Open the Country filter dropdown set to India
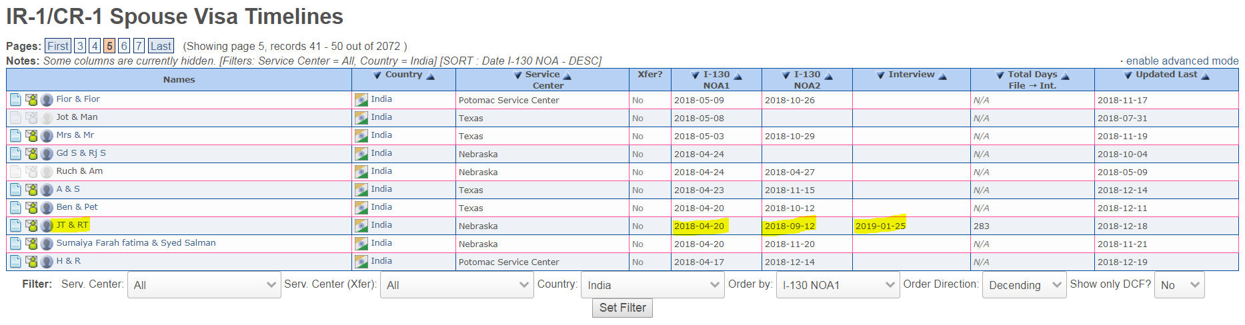The image size is (1245, 325). pos(652,285)
